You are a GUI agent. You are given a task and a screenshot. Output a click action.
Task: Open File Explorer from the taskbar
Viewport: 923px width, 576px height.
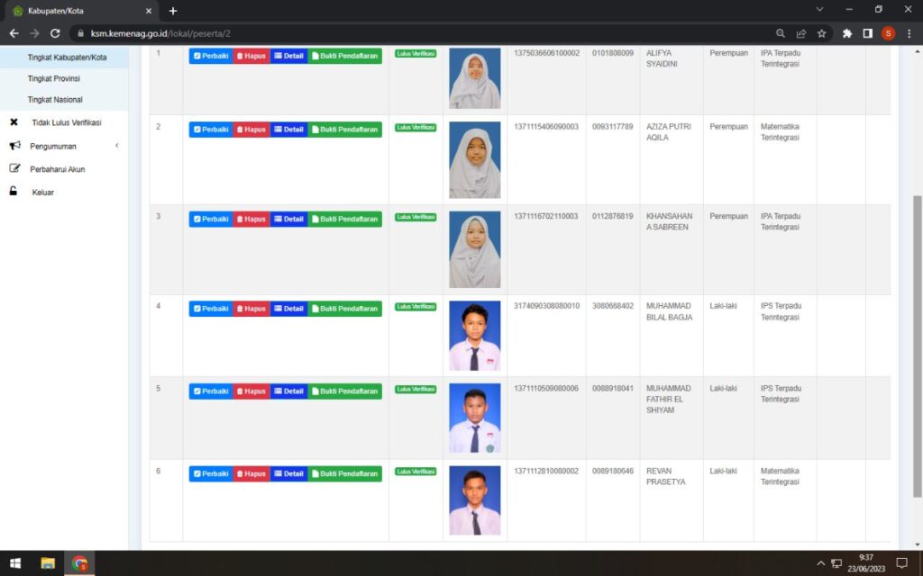click(48, 563)
